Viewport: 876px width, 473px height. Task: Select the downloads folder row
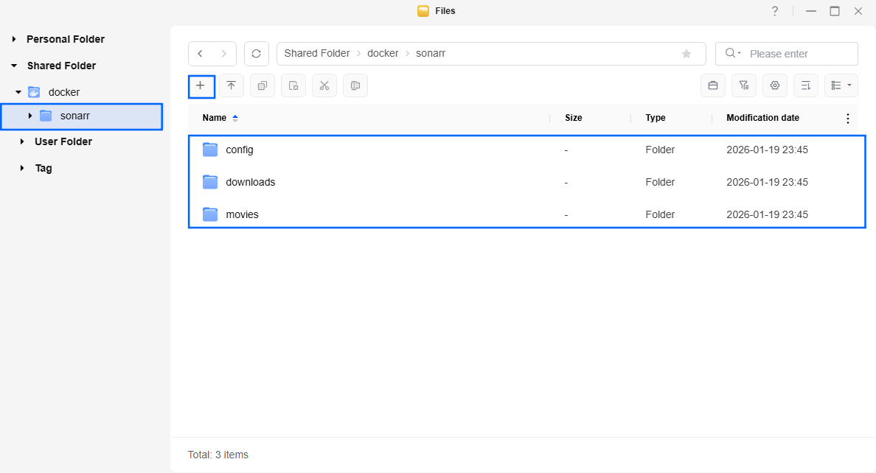251,182
